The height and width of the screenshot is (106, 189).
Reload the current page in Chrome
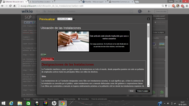click(x=10, y=6)
